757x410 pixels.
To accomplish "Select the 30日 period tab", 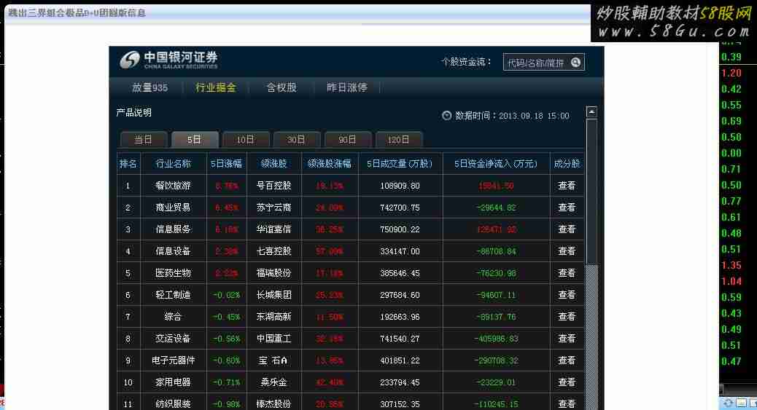I will 296,139.
